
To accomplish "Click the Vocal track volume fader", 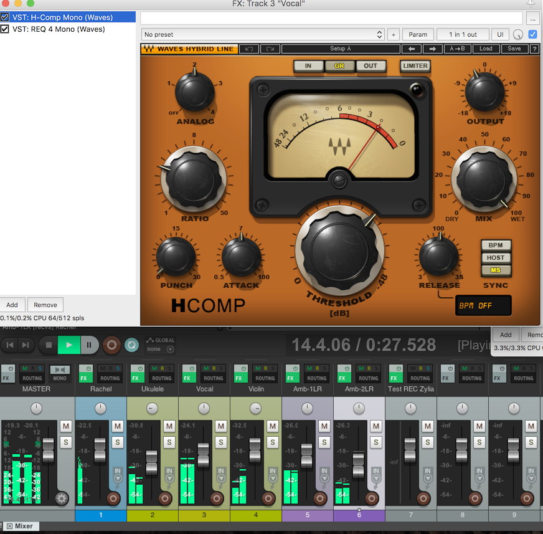I will 203,455.
